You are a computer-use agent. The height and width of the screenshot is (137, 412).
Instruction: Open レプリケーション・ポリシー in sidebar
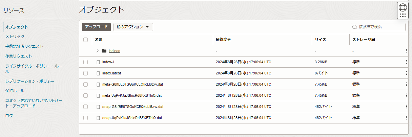tap(30, 81)
